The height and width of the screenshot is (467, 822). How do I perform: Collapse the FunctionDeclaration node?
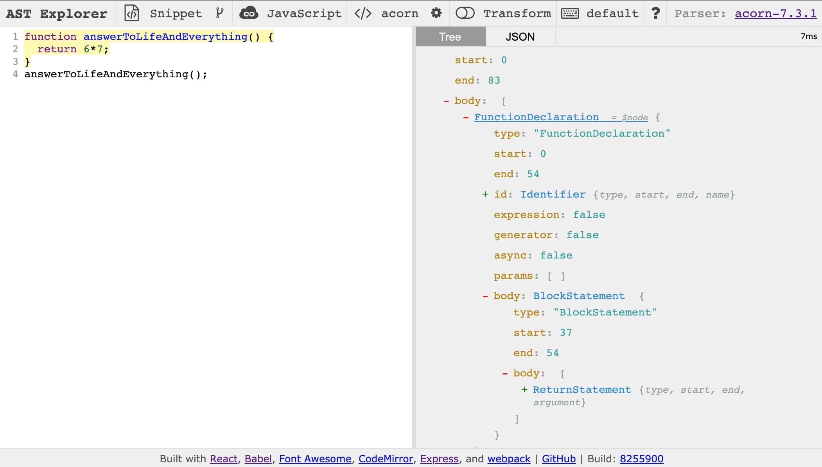point(466,118)
